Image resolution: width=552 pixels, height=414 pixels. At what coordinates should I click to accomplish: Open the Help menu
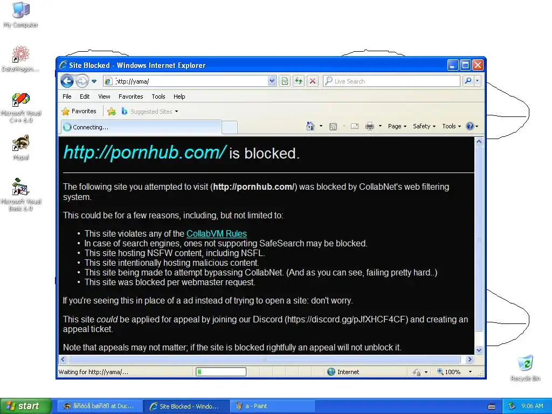(x=179, y=96)
